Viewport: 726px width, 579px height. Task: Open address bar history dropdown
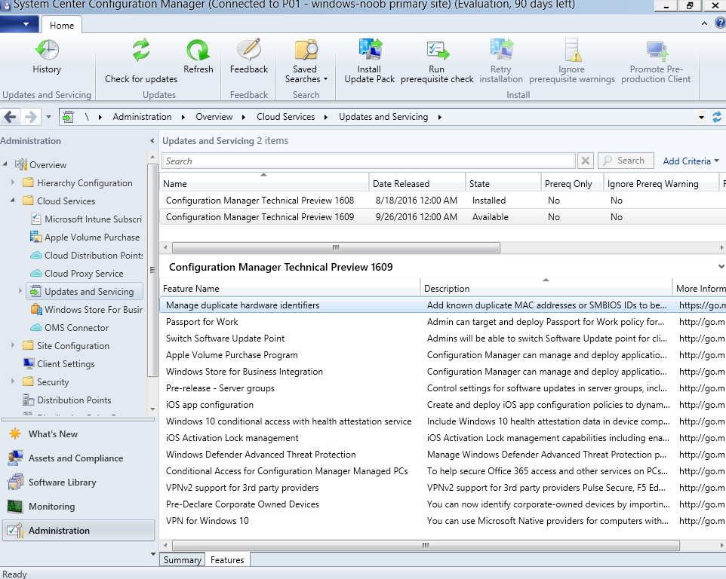(701, 117)
